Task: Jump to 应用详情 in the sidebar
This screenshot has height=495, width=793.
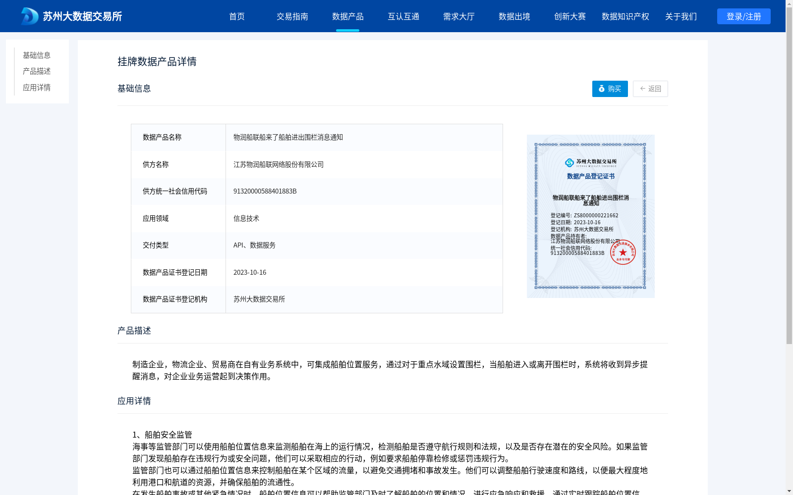Action: click(37, 88)
